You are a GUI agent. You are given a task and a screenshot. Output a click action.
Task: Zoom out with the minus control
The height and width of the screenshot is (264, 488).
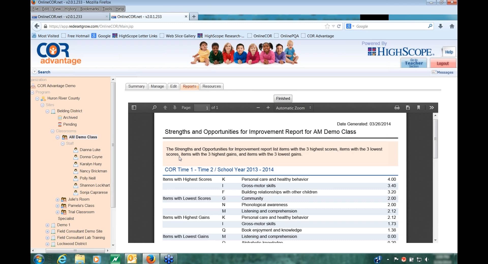point(258,108)
